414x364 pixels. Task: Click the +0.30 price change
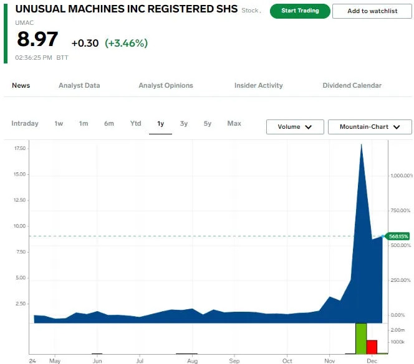85,43
